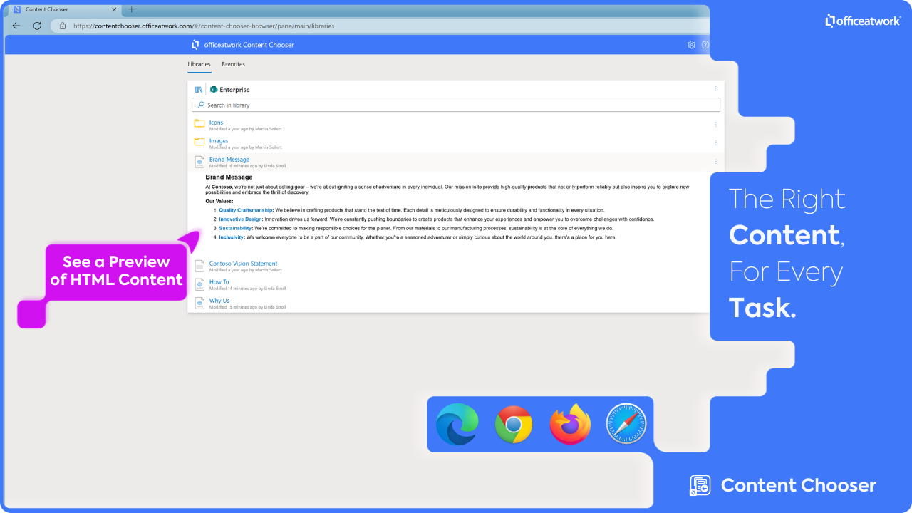Image resolution: width=912 pixels, height=513 pixels.
Task: Click the Images folder icon
Action: pyautogui.click(x=199, y=142)
